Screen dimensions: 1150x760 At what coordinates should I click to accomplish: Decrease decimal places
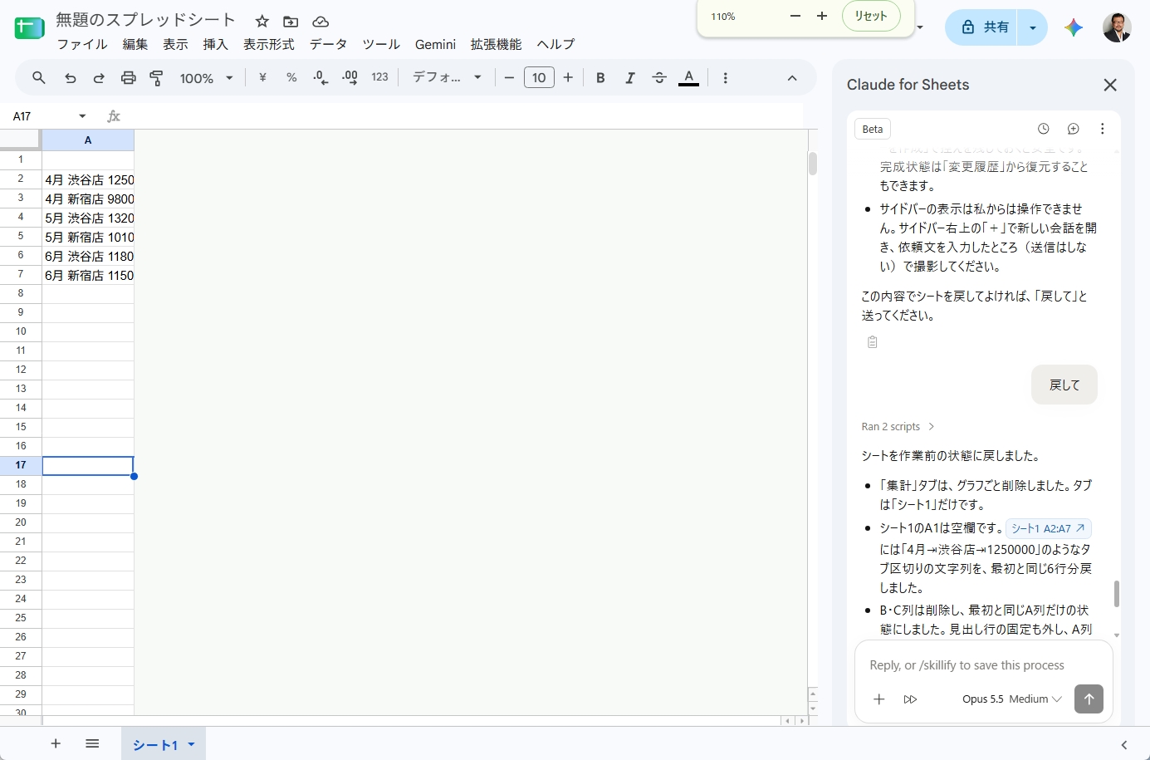click(x=321, y=78)
